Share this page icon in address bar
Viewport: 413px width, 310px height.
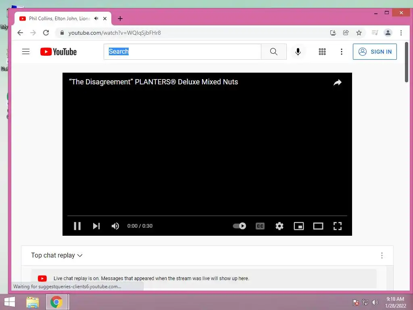346,33
